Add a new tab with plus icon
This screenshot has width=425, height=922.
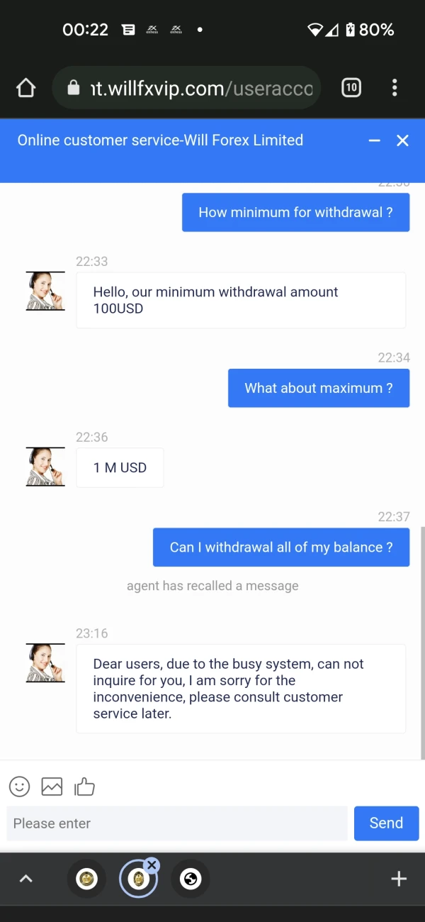click(x=399, y=879)
